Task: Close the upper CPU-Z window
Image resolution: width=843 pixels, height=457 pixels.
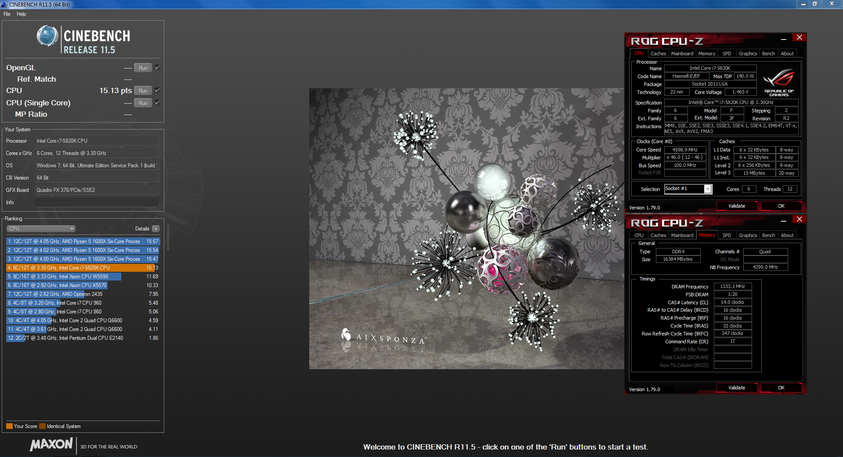Action: (x=800, y=37)
